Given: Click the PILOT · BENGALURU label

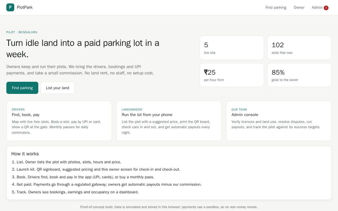Looking at the screenshot, I should coord(22,32).
